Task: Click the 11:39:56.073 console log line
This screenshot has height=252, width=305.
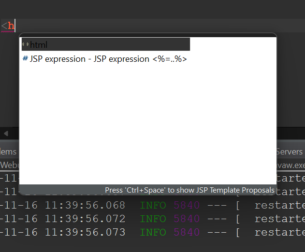Action: [63, 232]
